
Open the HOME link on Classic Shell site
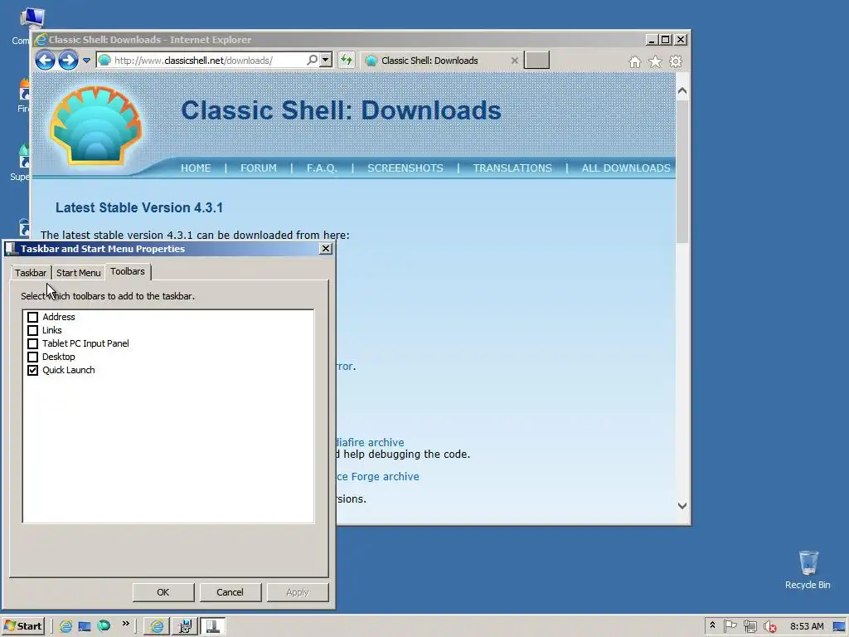(x=196, y=168)
